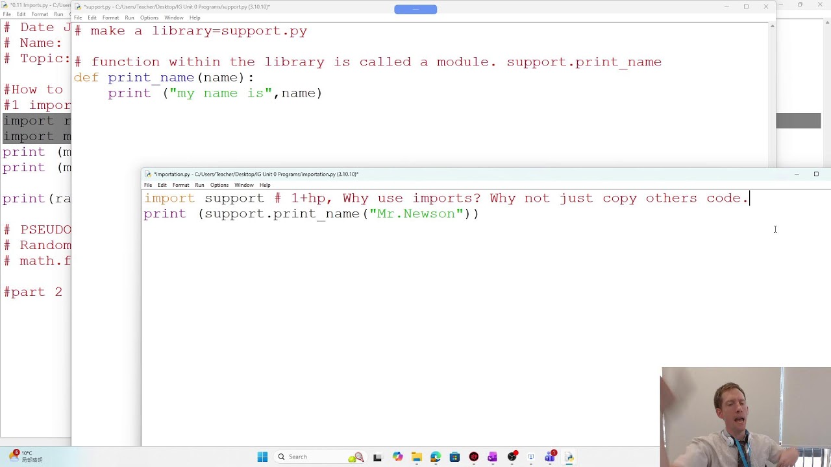Open Help menu in support.py window

(x=195, y=18)
